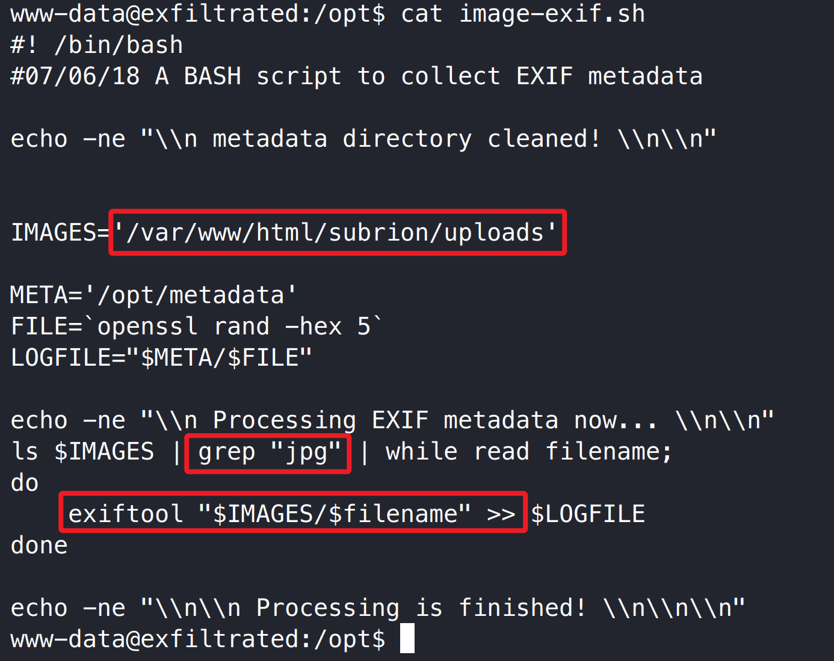Click the #! /bin/bash shebang line
834x661 pixels.
[x=97, y=45]
